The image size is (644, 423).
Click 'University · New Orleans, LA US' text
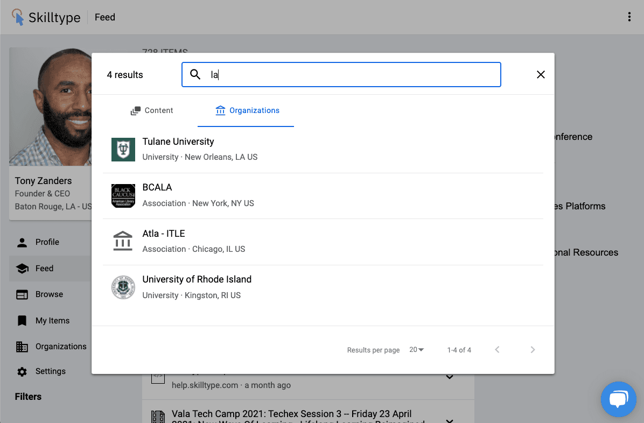pos(200,157)
